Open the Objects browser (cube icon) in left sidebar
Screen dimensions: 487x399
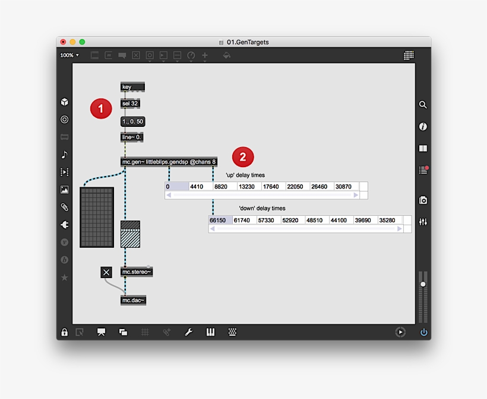coord(65,102)
